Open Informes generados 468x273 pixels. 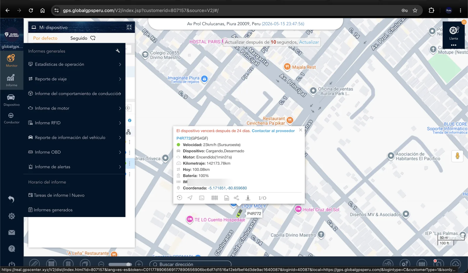coord(50,210)
